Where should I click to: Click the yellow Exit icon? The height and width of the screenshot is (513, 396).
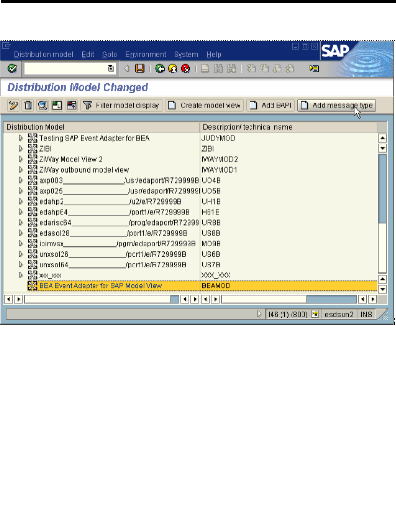click(172, 68)
